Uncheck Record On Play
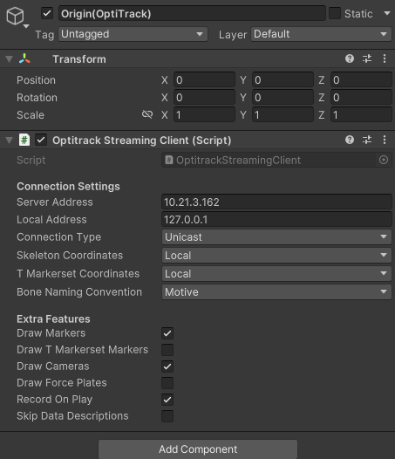 [167, 400]
